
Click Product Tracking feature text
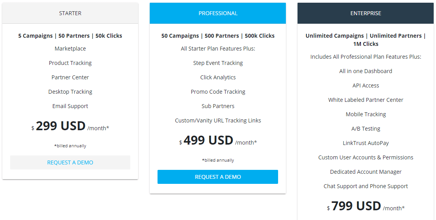(70, 63)
